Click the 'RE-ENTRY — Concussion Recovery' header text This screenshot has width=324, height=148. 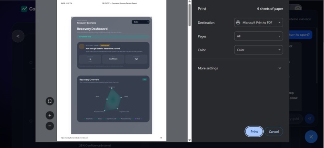click(x=119, y=3)
